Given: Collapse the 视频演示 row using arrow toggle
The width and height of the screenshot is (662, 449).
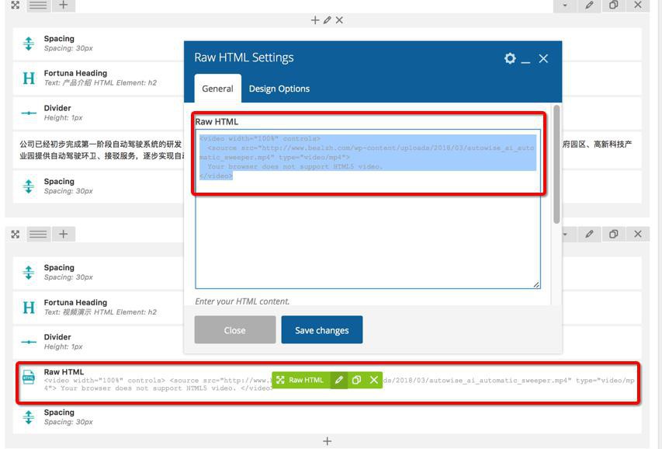Looking at the screenshot, I should click(x=565, y=234).
